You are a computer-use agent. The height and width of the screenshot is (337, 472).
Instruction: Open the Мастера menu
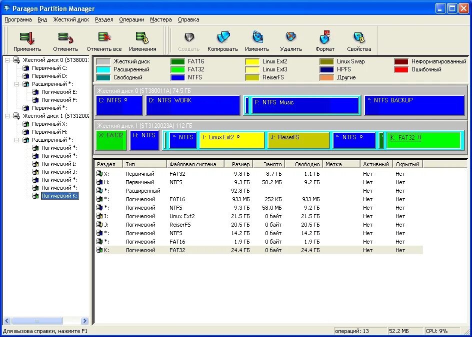click(160, 19)
